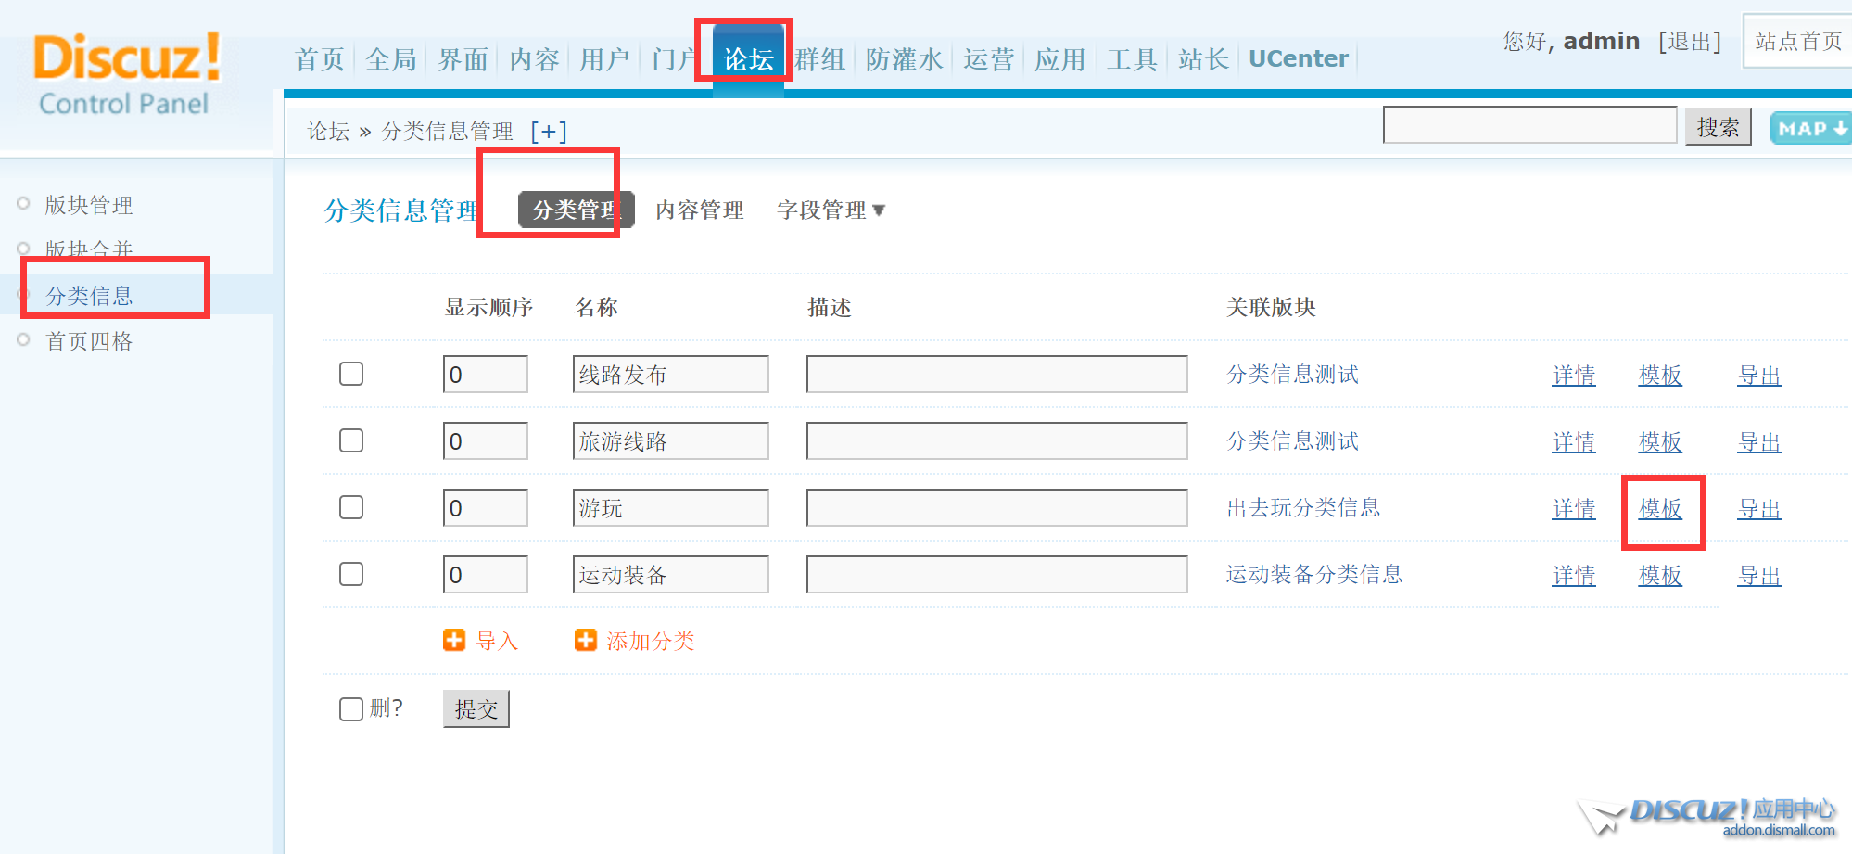Click the 论坛 breadcrumb text

tap(328, 132)
